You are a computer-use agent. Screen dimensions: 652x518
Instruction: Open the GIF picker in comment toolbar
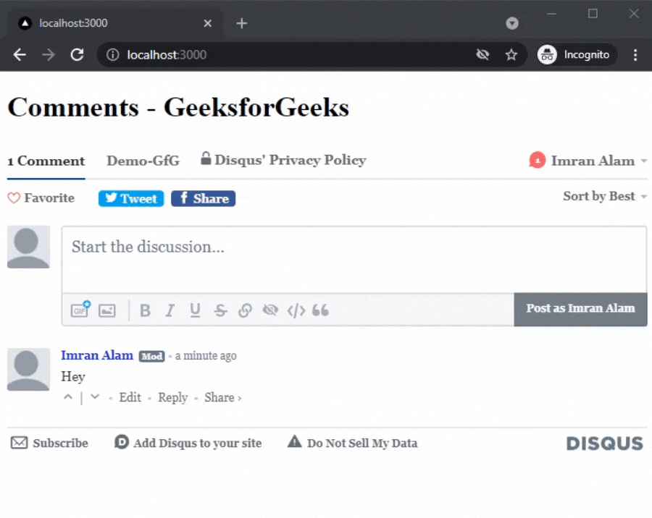pyautogui.click(x=80, y=310)
